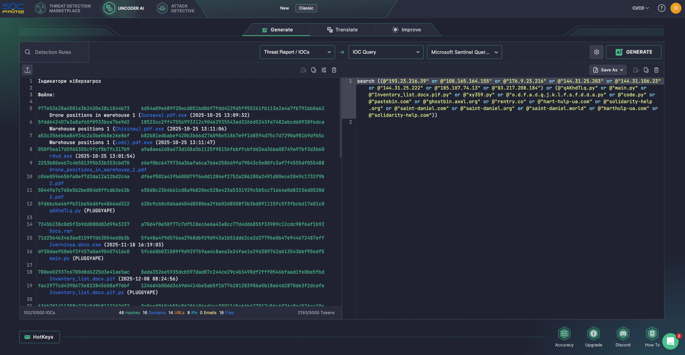
Task: Click the left pane filter settings sliders icon
Action: click(x=324, y=70)
